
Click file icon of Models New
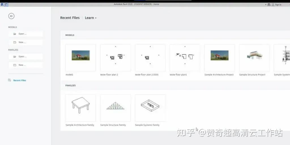(x=15, y=42)
